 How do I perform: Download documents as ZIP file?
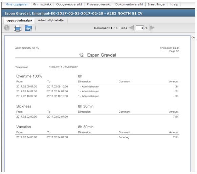click(28, 28)
